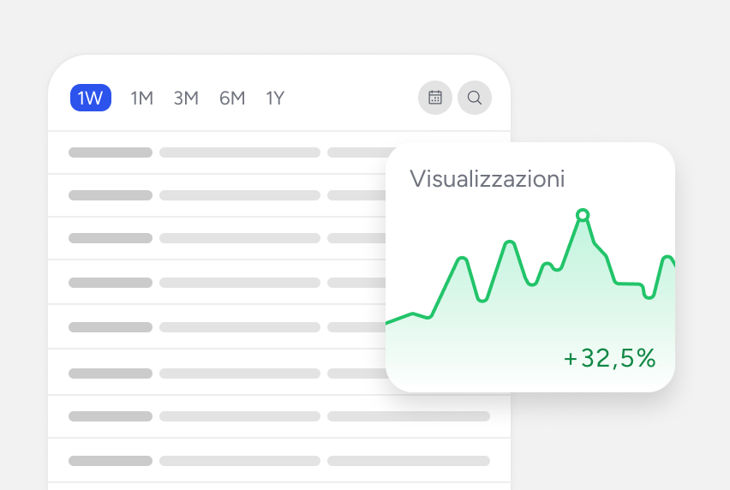Image resolution: width=730 pixels, height=490 pixels.
Task: Click the middle bar in fourth list row
Action: pos(240,283)
